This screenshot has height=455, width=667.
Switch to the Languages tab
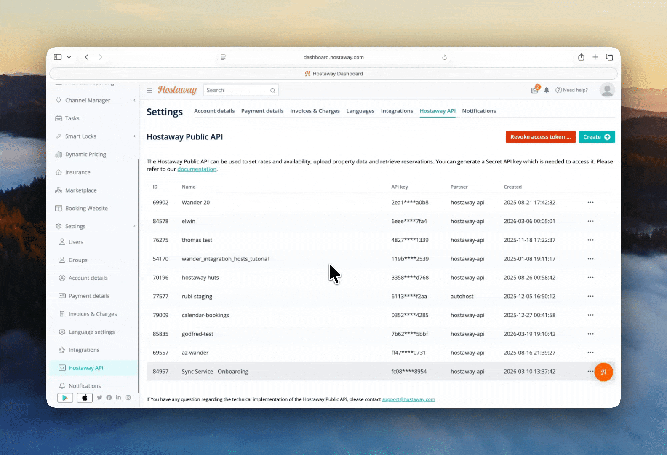360,111
